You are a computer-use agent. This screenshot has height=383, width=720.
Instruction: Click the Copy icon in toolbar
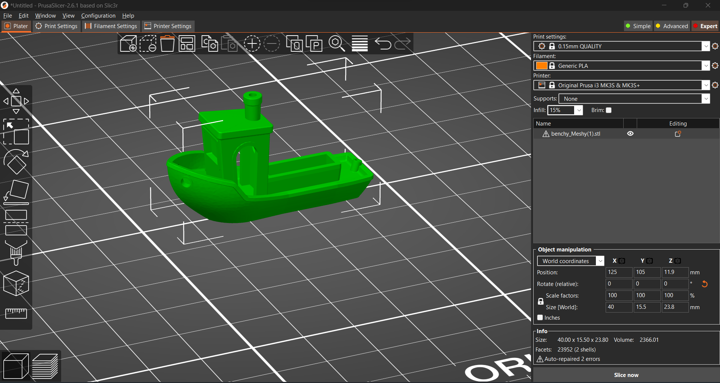point(210,44)
